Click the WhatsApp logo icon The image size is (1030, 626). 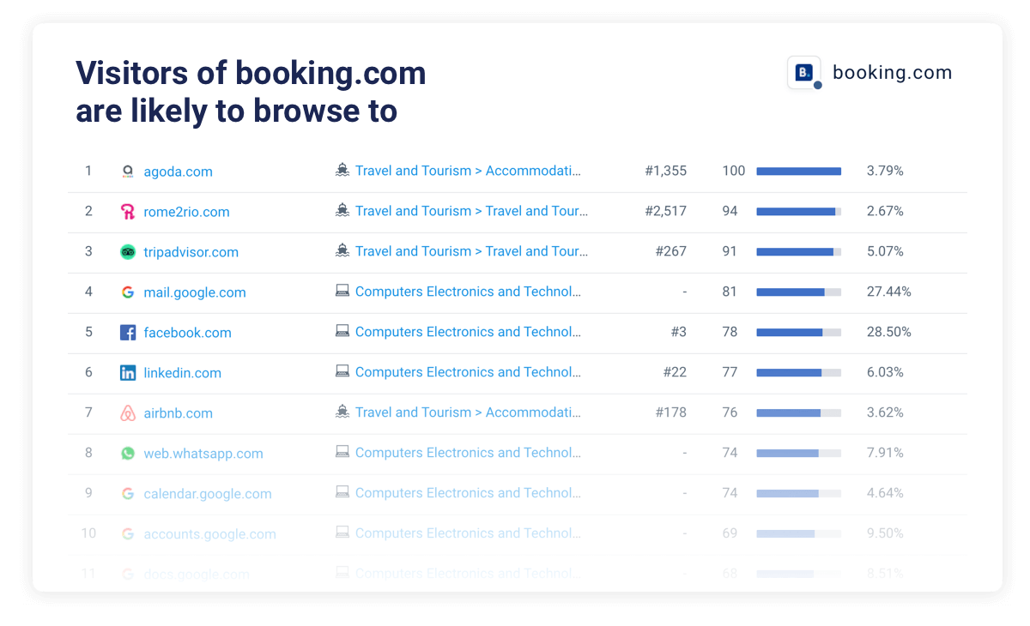128,454
